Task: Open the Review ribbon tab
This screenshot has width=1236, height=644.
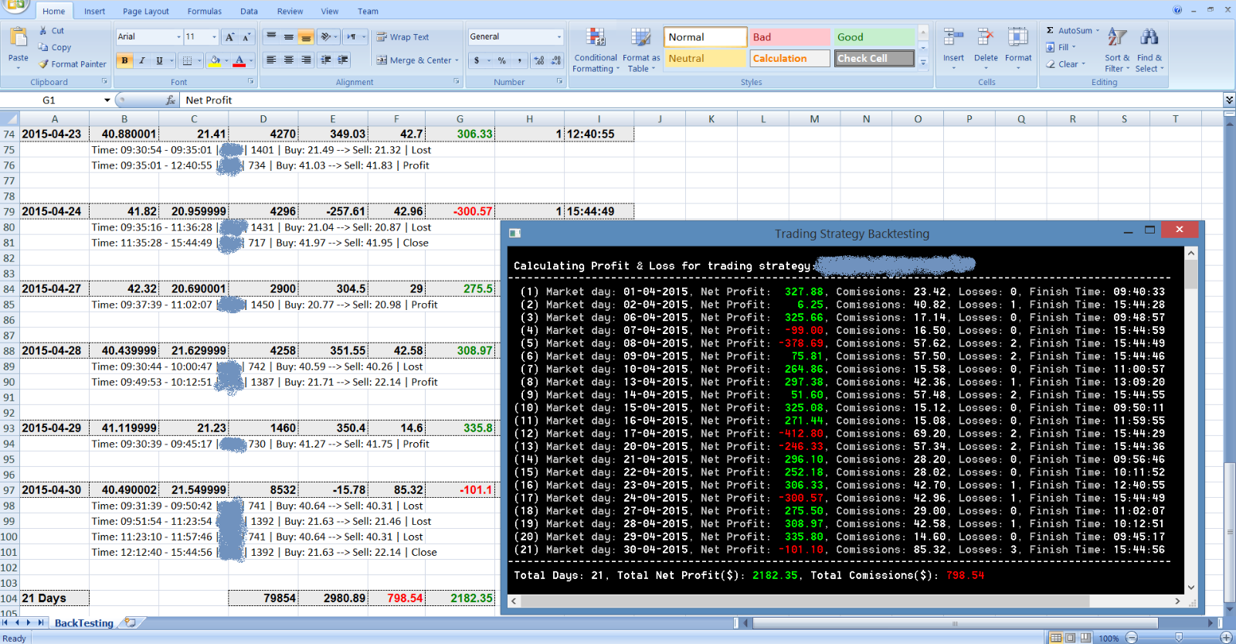Action: (290, 12)
